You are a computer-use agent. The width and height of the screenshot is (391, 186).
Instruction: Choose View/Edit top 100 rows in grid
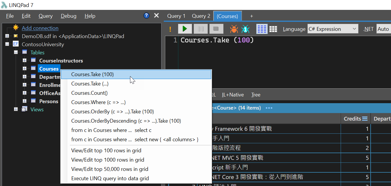136,151
